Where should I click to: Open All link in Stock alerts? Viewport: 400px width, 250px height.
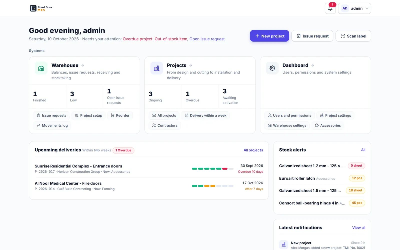point(363,150)
